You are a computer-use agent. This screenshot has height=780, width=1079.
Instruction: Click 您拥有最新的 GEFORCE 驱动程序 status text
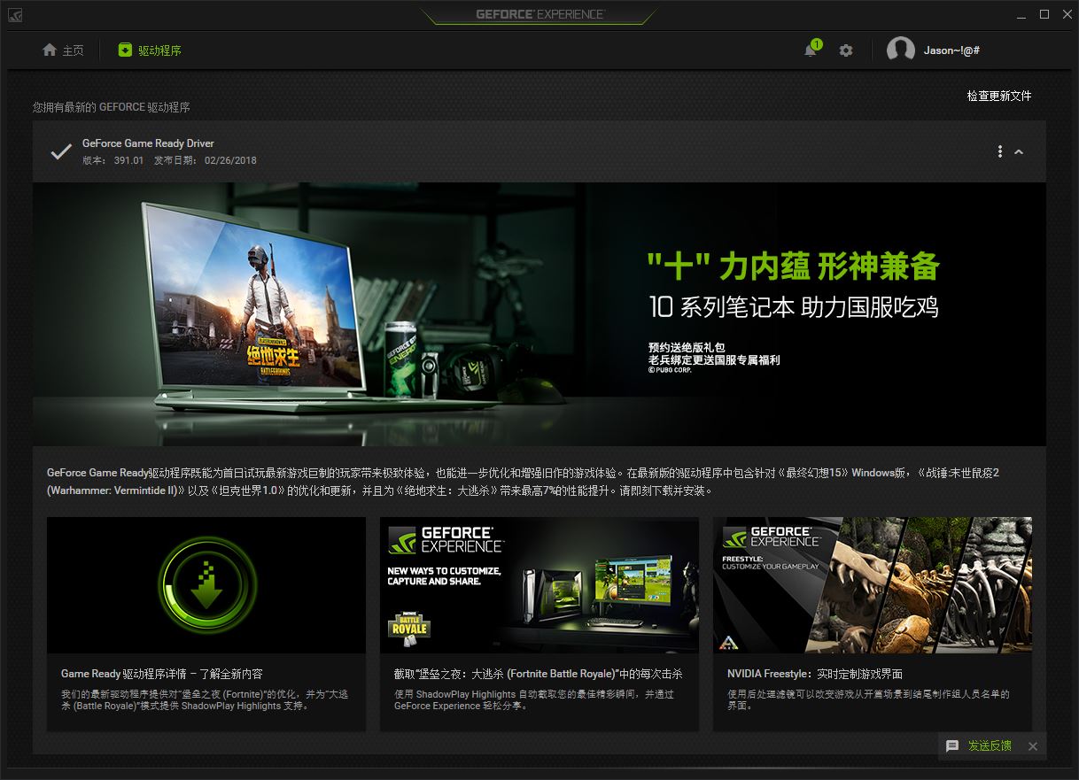112,107
